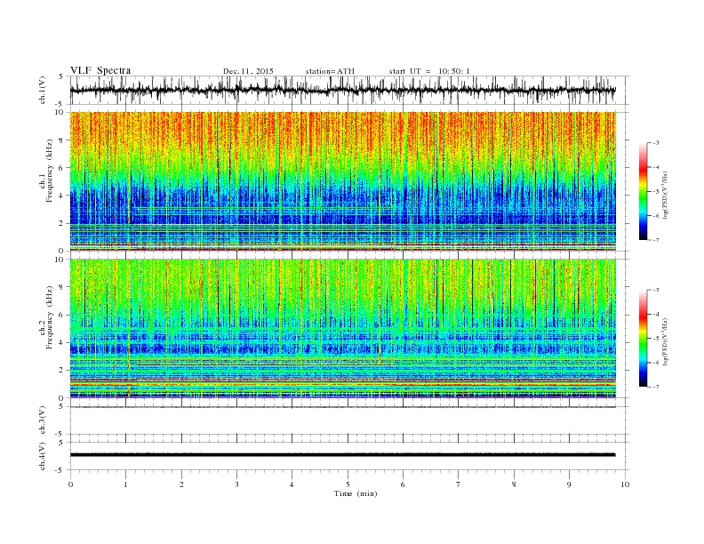Click the ch.1 spectrogram color scale bar
This screenshot has width=704, height=544.
pos(643,191)
